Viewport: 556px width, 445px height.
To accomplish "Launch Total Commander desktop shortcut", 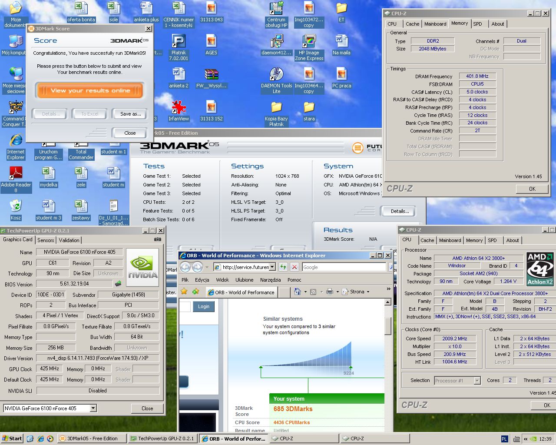I will pos(81,150).
